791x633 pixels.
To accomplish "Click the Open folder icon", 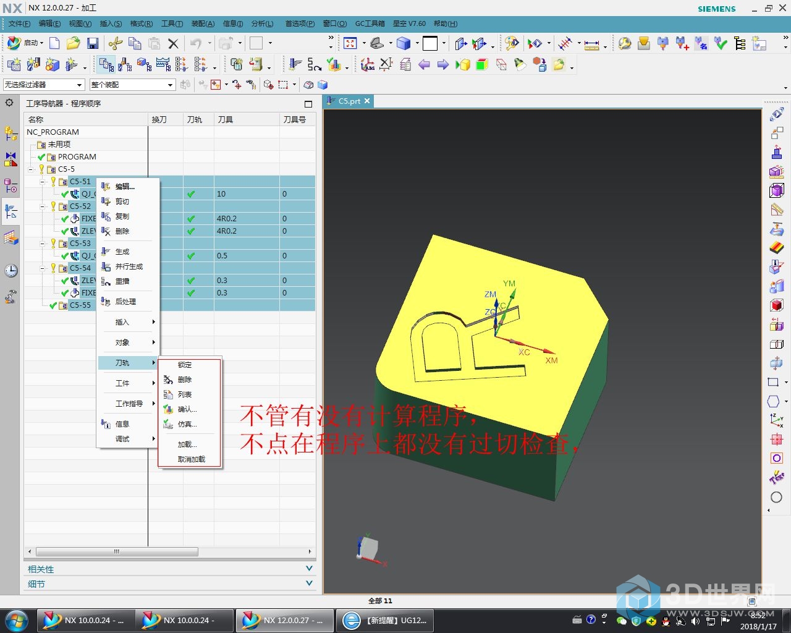I will point(74,43).
